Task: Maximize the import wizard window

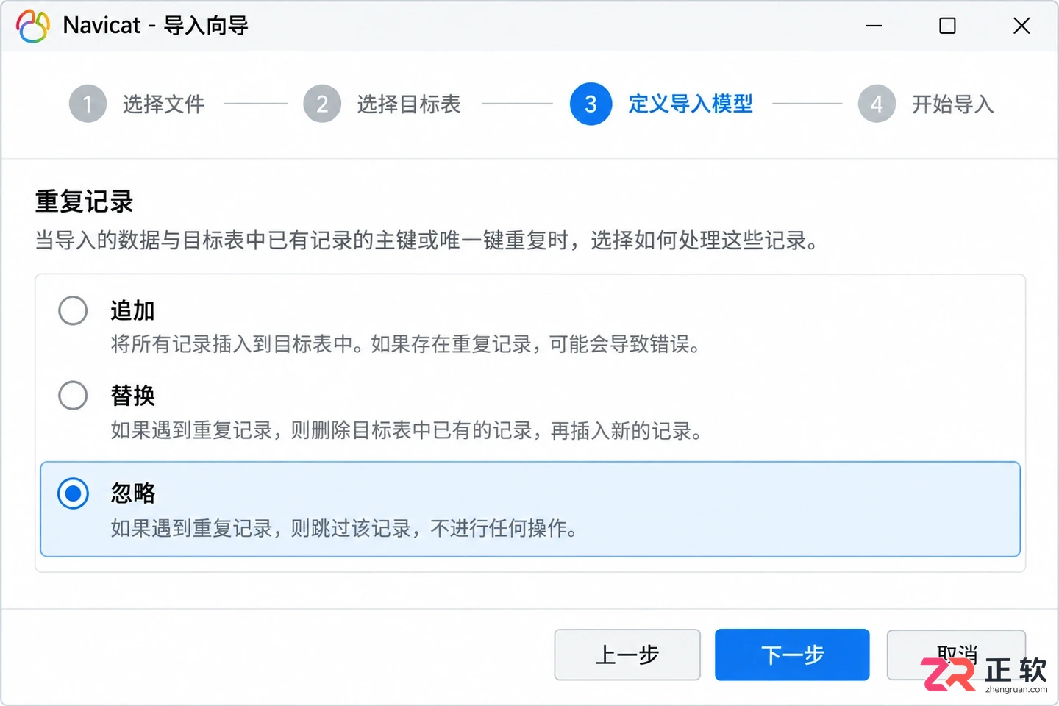Action: coord(947,26)
